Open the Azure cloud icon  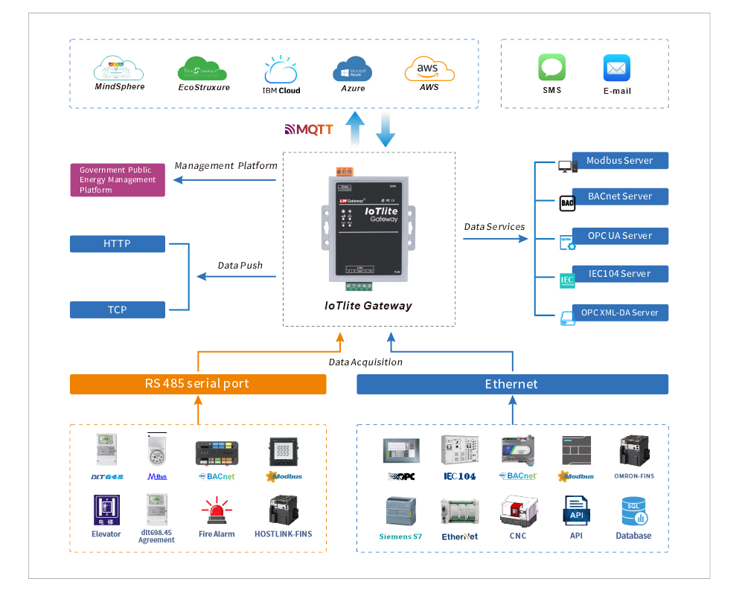(x=352, y=68)
